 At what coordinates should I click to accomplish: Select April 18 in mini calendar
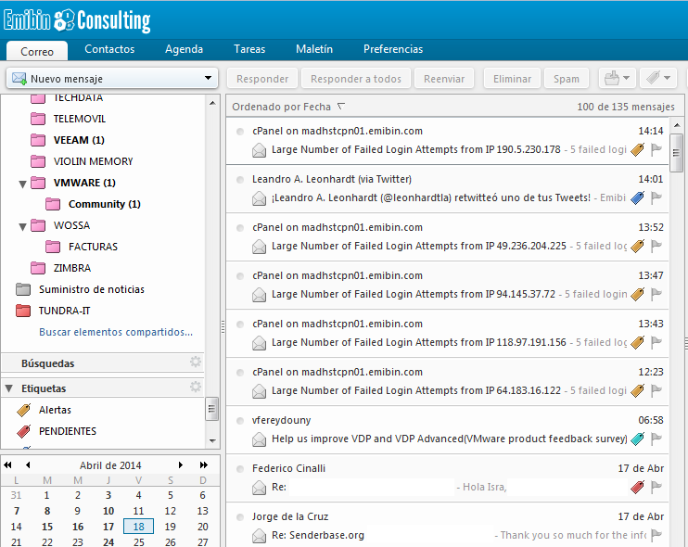point(139,527)
